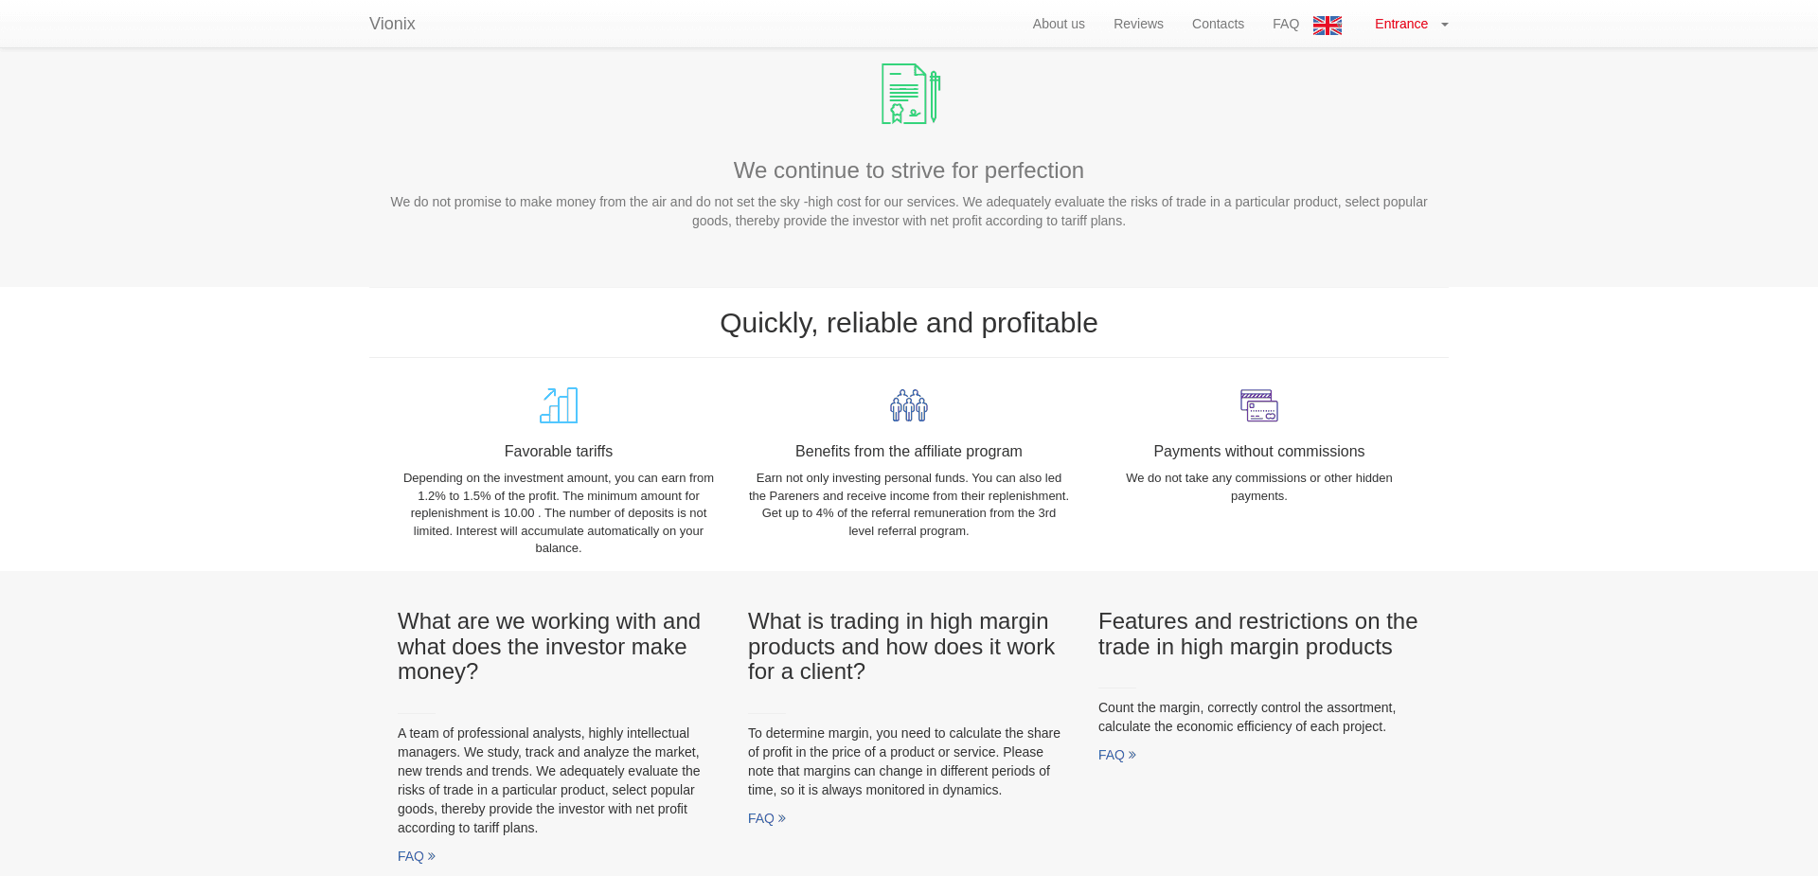Open the Contacts page
Screen dimensions: 1818x876
(x=1218, y=24)
